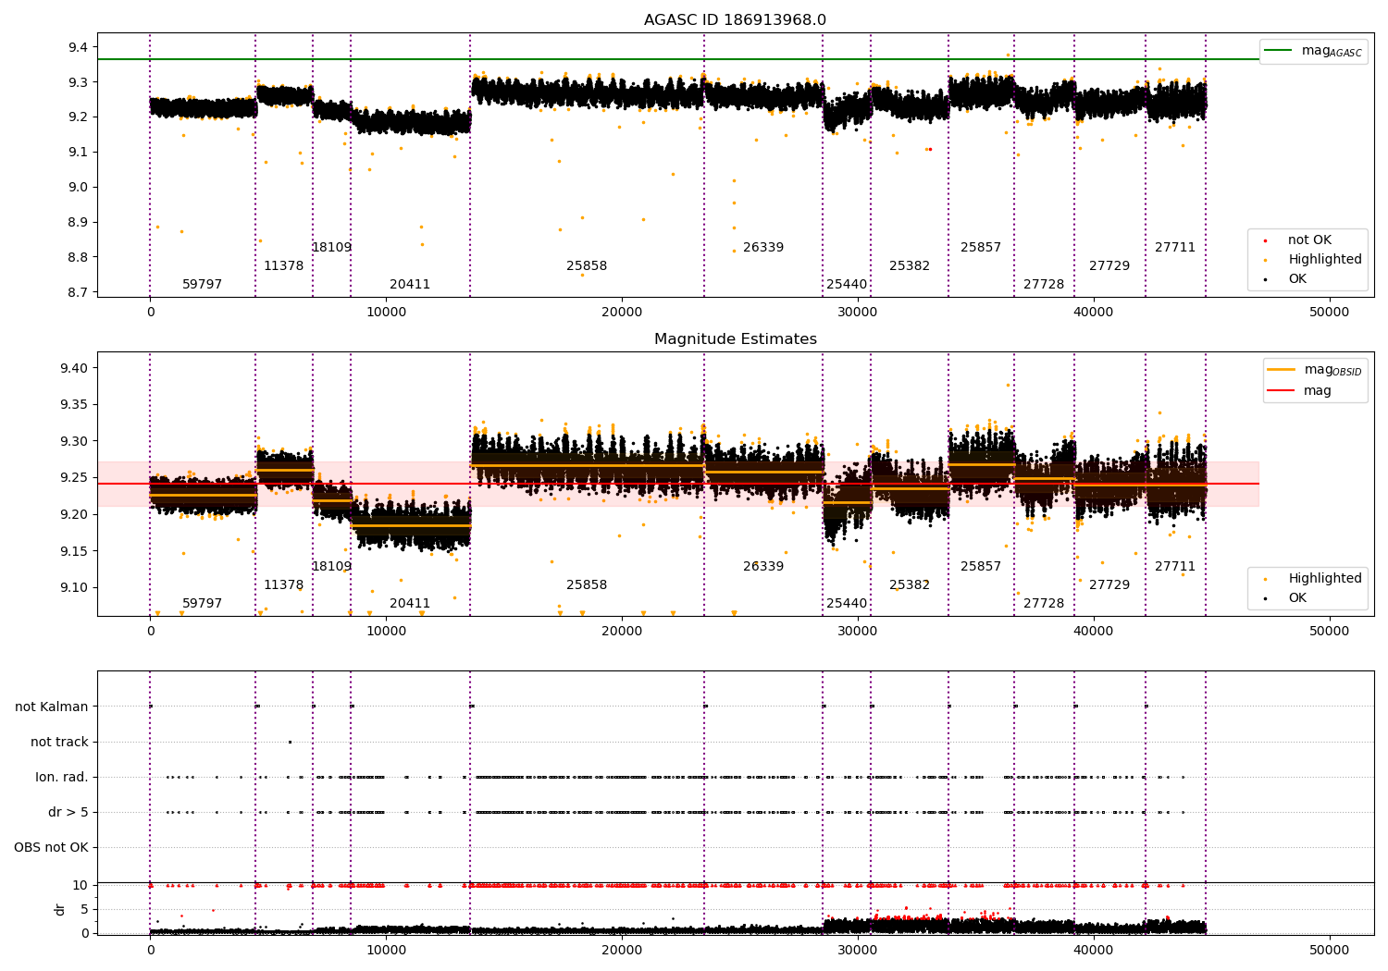The image size is (1388, 971).
Task: Click the red dot marker beside 'not OK'
Action: point(1264,240)
